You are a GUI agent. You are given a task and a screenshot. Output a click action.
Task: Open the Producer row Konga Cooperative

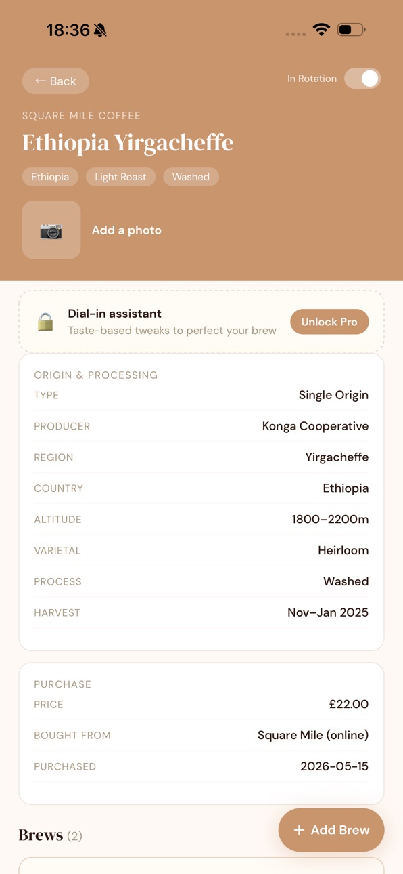[201, 426]
